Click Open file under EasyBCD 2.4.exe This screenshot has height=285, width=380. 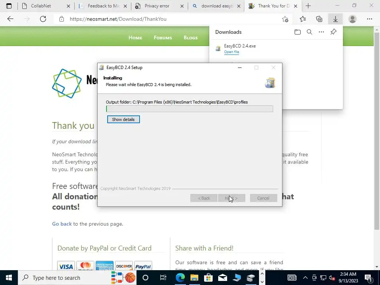click(232, 52)
